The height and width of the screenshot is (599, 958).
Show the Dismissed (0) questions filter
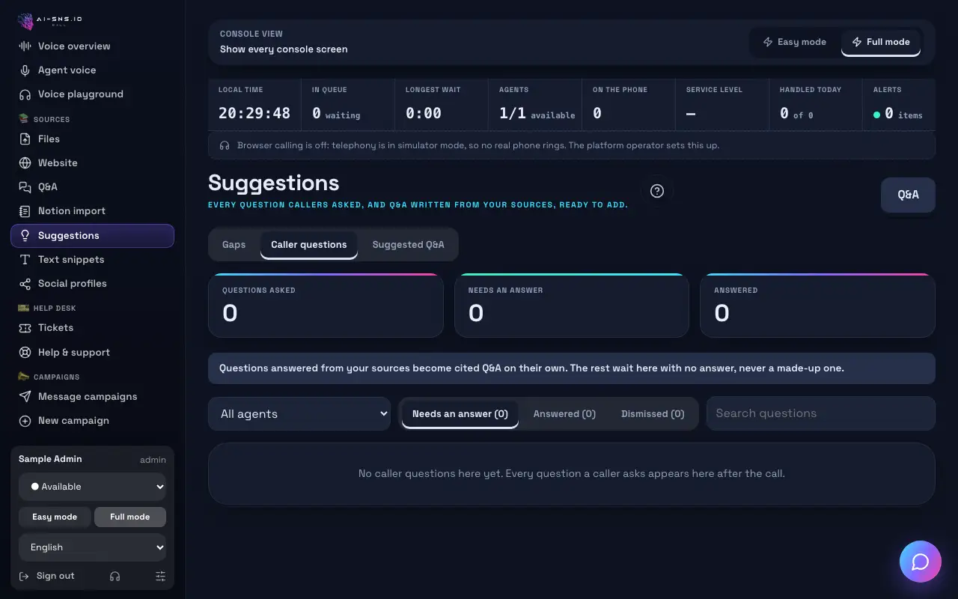[653, 414]
